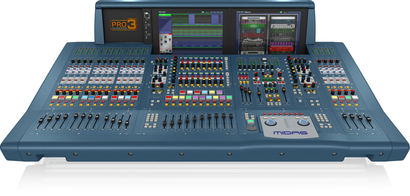Click the XLR talkback socket beside the PRO3 logo
This screenshot has width=410, height=196.
[147, 16]
